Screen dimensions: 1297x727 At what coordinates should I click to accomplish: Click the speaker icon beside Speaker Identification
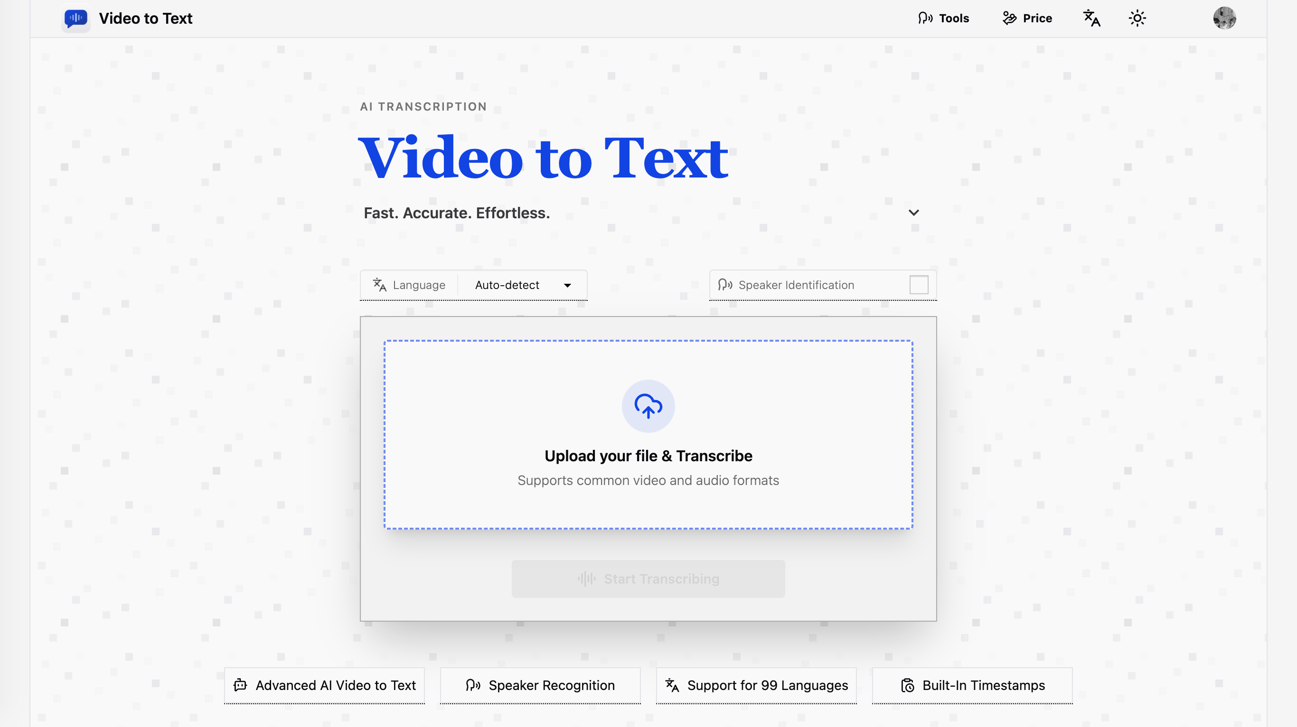coord(724,285)
